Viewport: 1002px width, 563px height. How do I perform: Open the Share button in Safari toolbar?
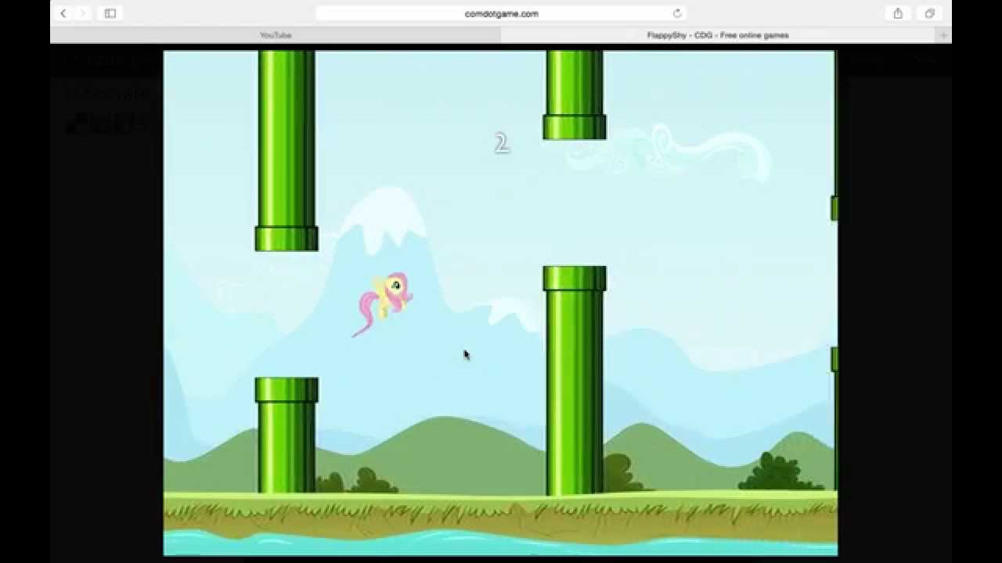point(898,13)
